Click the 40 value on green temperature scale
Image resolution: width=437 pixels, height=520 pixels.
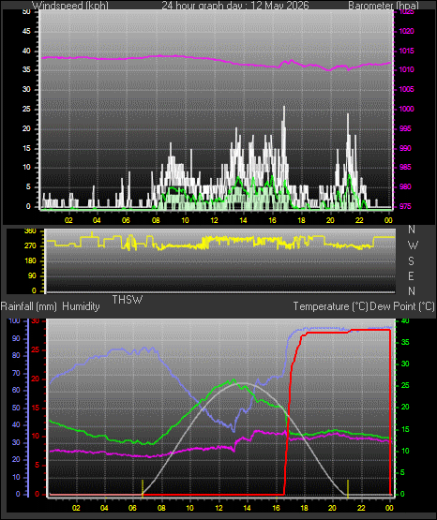[405, 321]
